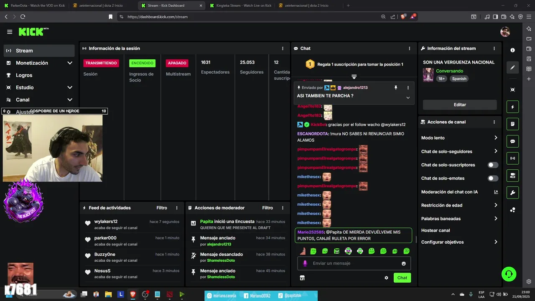The height and width of the screenshot is (301, 535).
Task: Click the lightning bolt widget icon
Action: [512, 107]
